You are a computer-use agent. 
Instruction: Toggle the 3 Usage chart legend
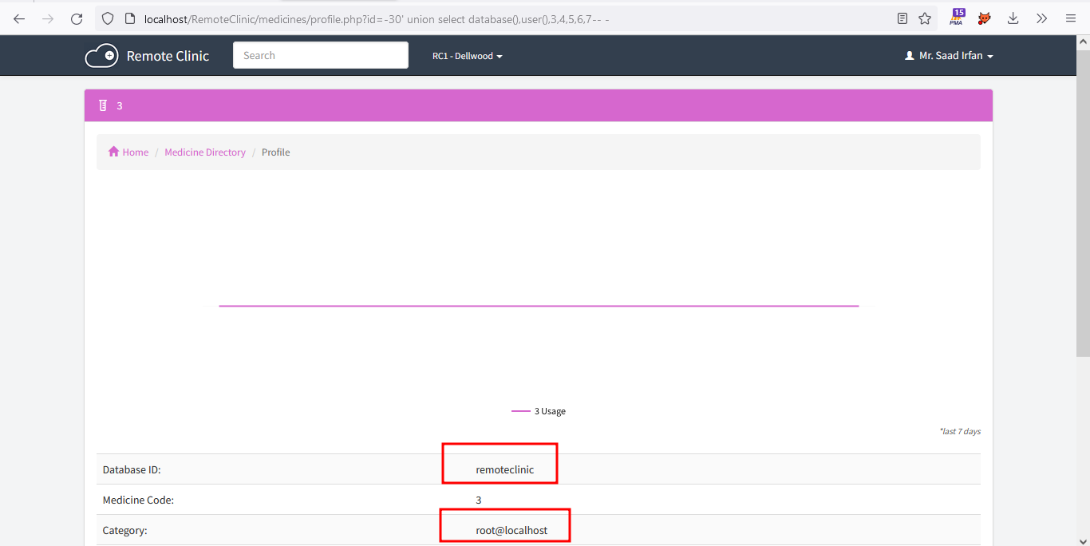pos(539,411)
